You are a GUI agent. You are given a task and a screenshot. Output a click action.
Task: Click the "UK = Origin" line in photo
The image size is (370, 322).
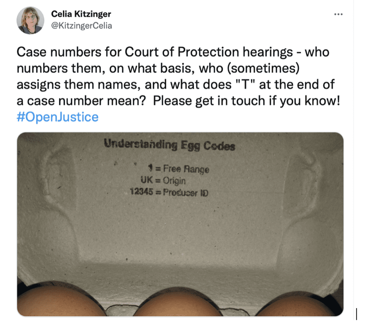pos(163,180)
